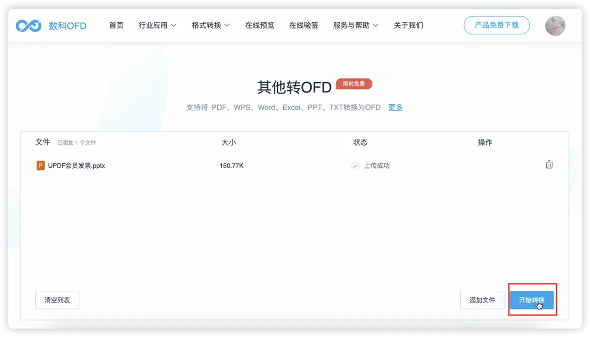
Task: Click the 产品免费下载 button
Action: [497, 25]
